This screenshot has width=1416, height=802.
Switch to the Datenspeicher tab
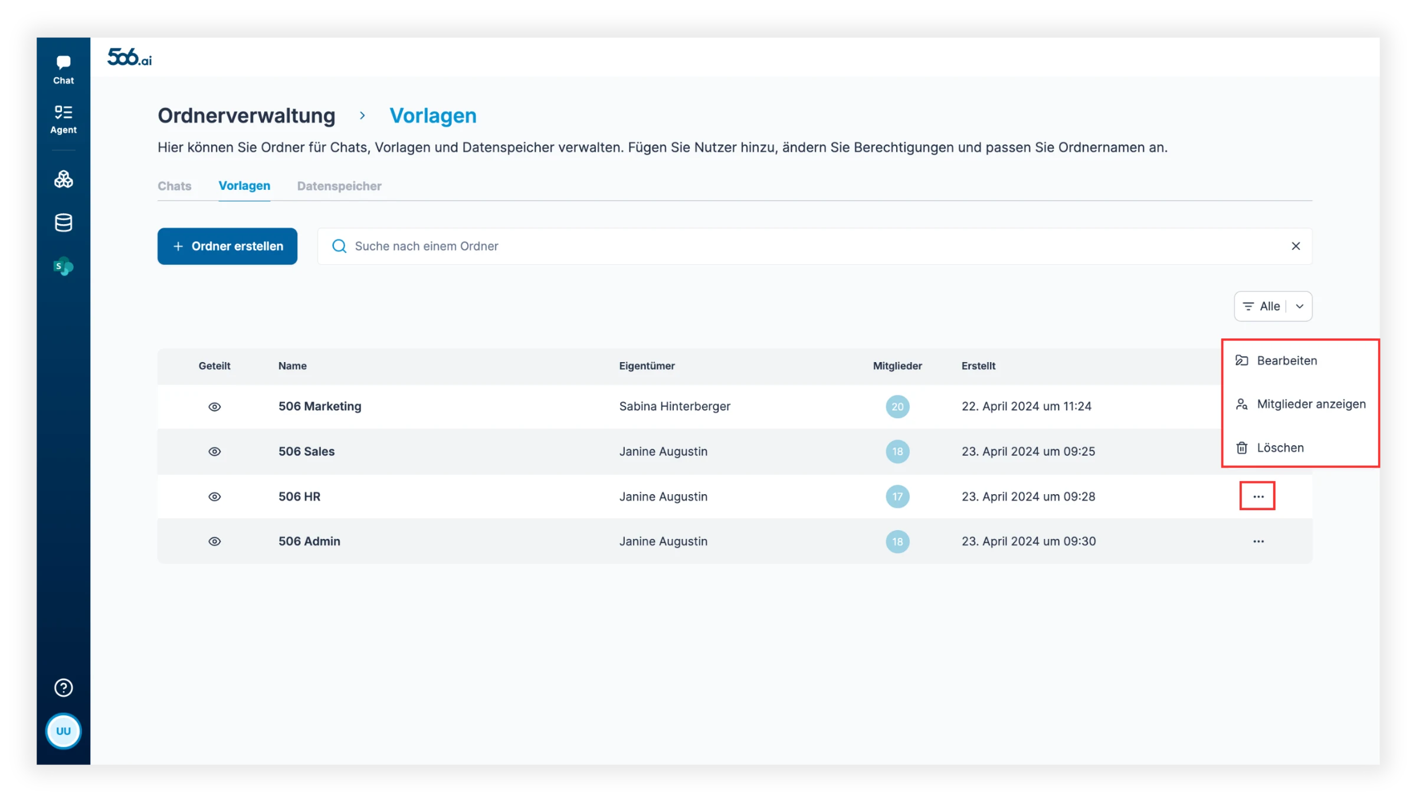[x=339, y=186]
